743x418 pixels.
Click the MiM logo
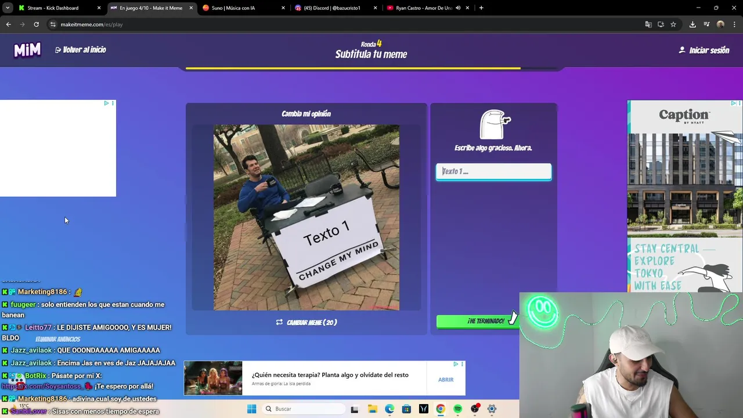tap(27, 50)
